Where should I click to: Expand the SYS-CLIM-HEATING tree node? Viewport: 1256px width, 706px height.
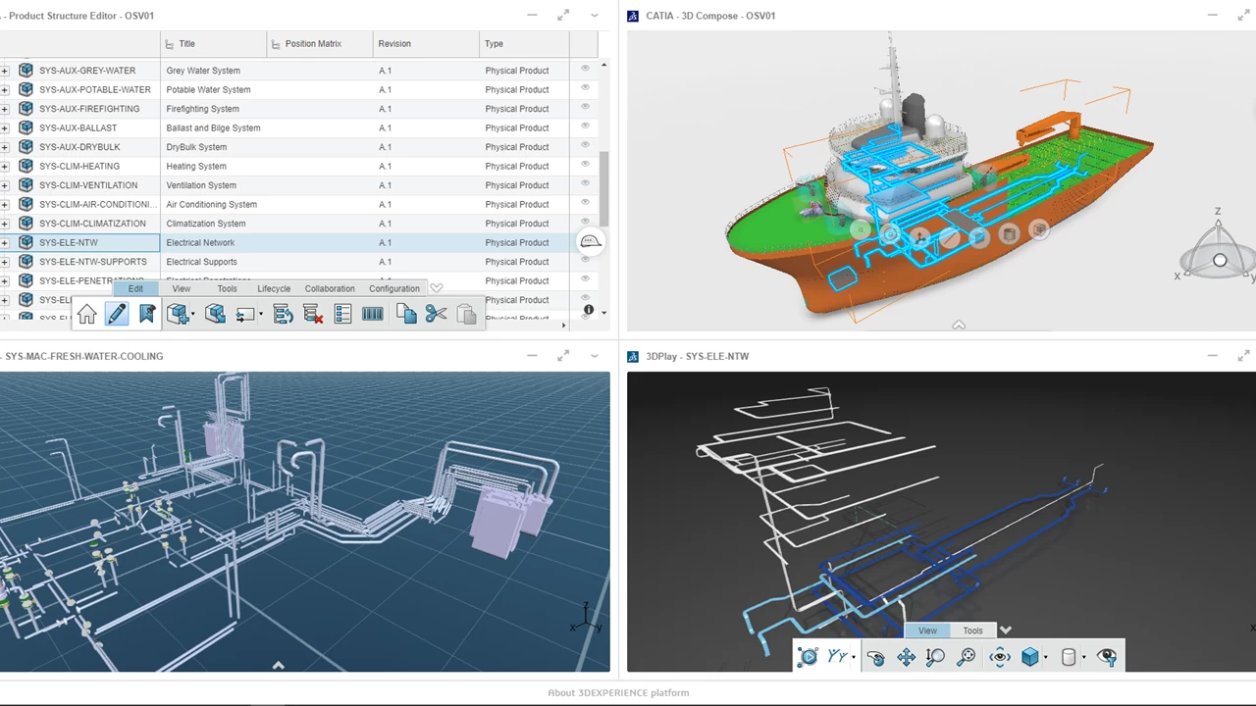click(x=5, y=166)
